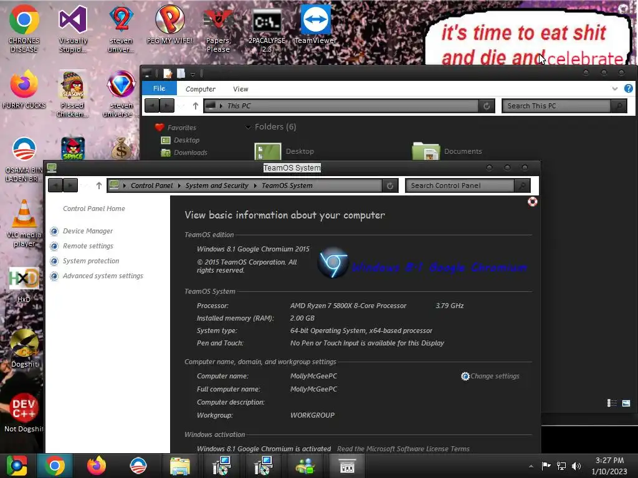Viewport: 638px width, 478px height.
Task: Read the Microsoft Software License Terms
Action: (403, 449)
